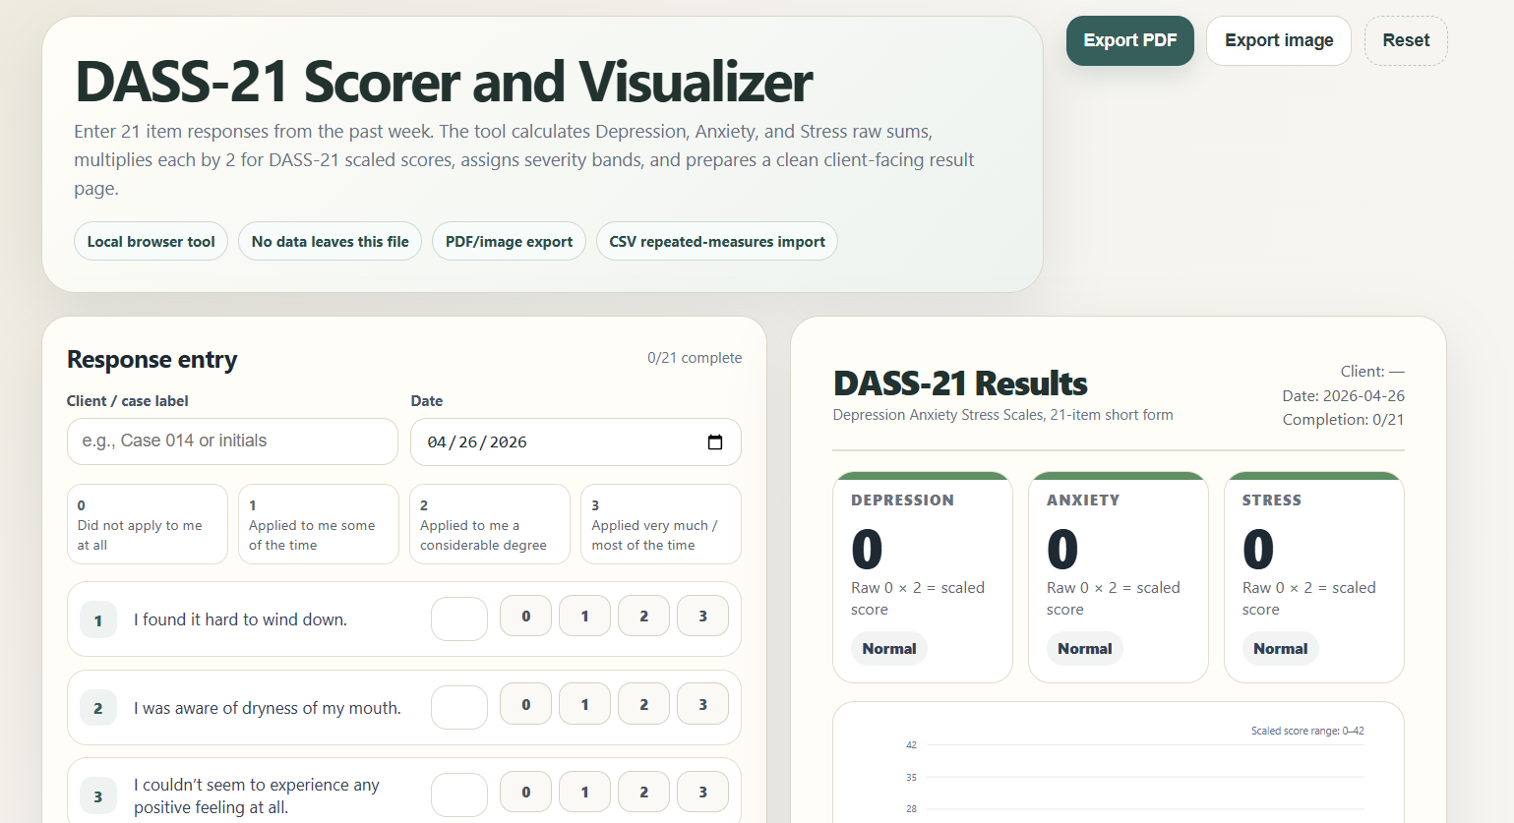Image resolution: width=1514 pixels, height=823 pixels.
Task: Select score 3 for item 1 wind down
Action: [x=702, y=617]
